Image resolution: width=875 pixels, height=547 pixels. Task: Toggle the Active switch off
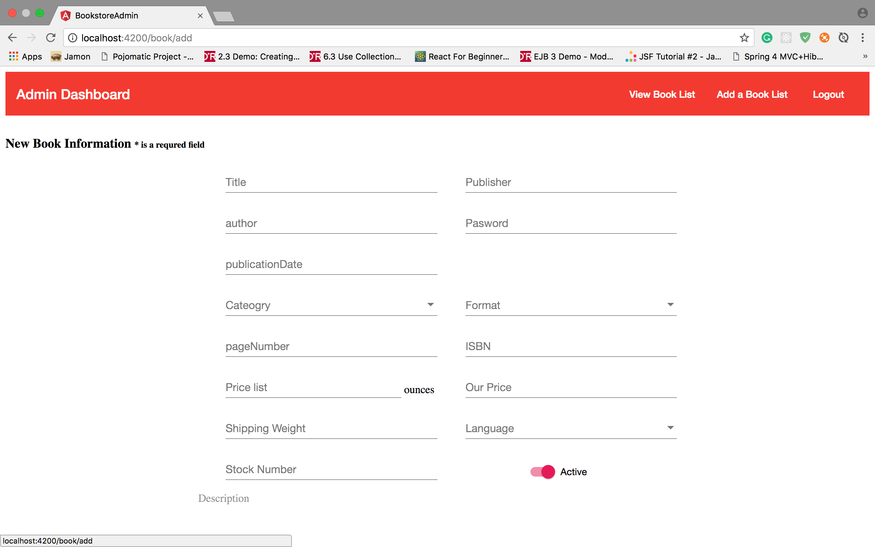(x=543, y=472)
